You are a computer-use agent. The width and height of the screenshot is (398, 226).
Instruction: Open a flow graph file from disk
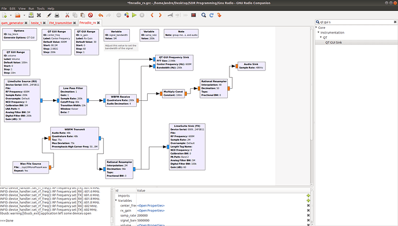click(17, 15)
